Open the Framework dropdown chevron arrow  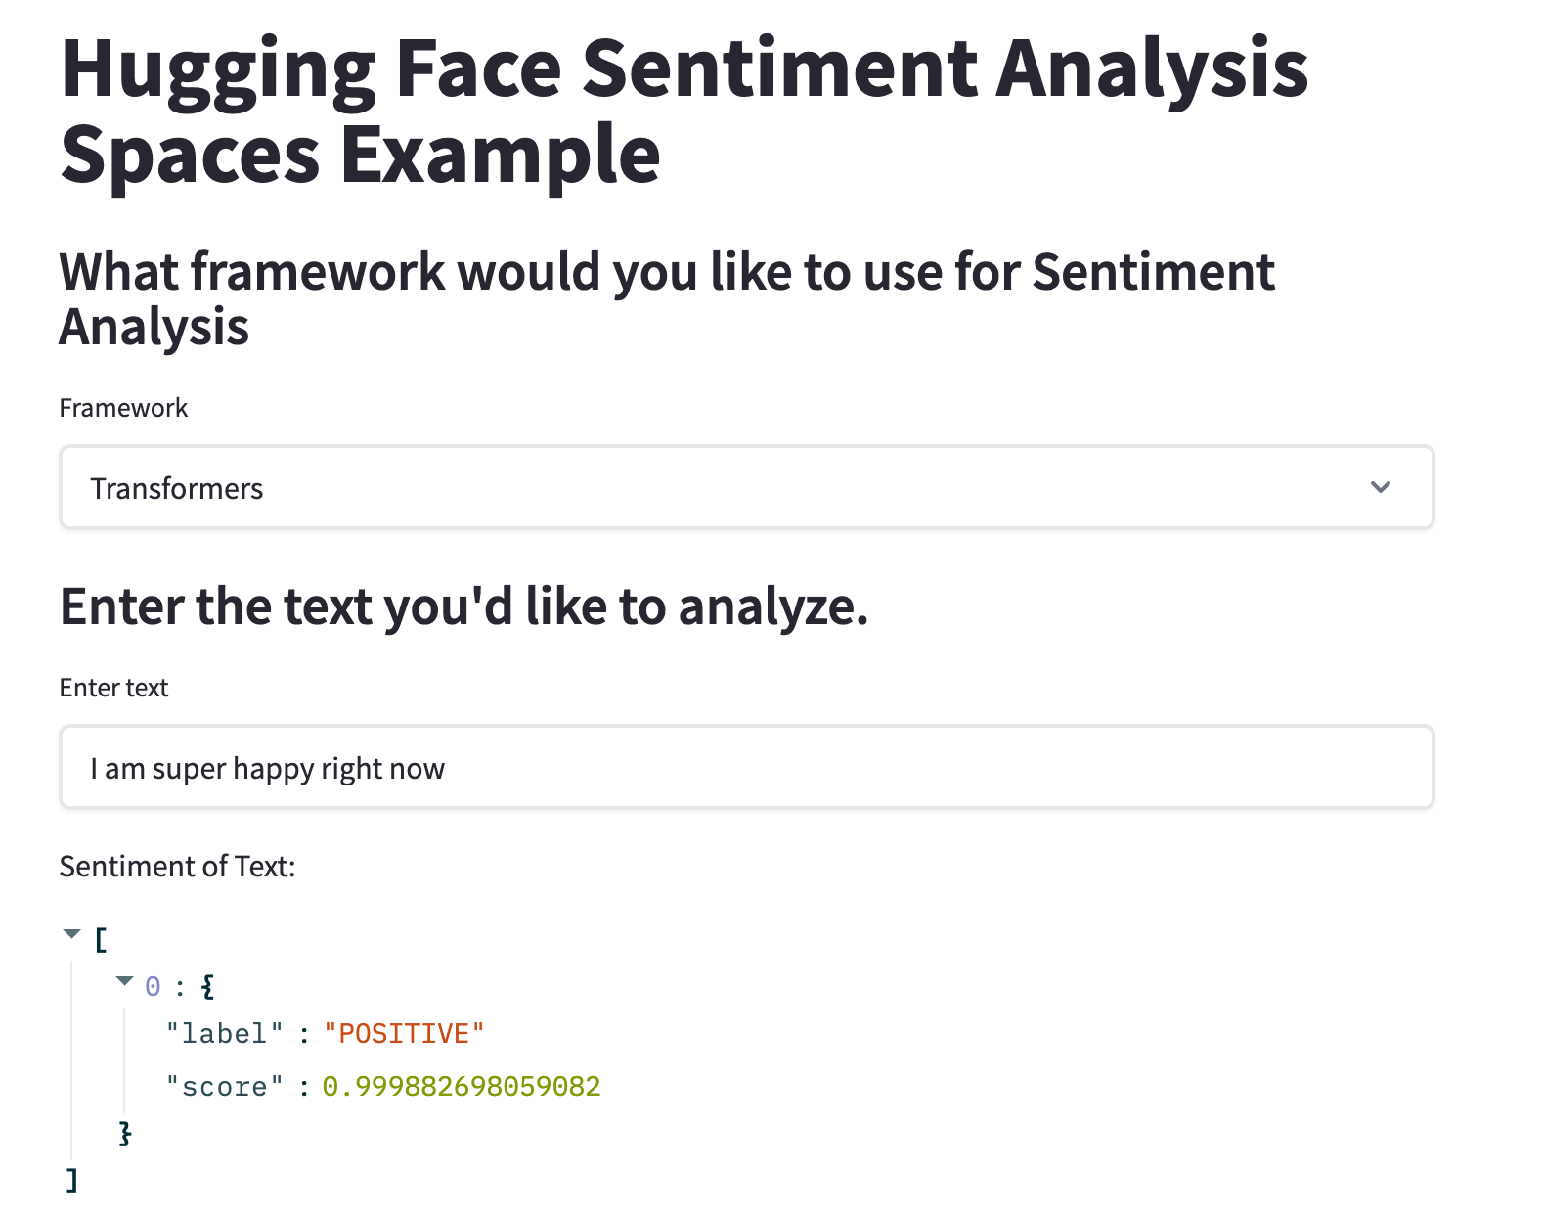(1380, 487)
